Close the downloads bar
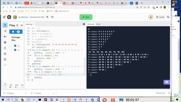181x102 pixels. click(169, 93)
